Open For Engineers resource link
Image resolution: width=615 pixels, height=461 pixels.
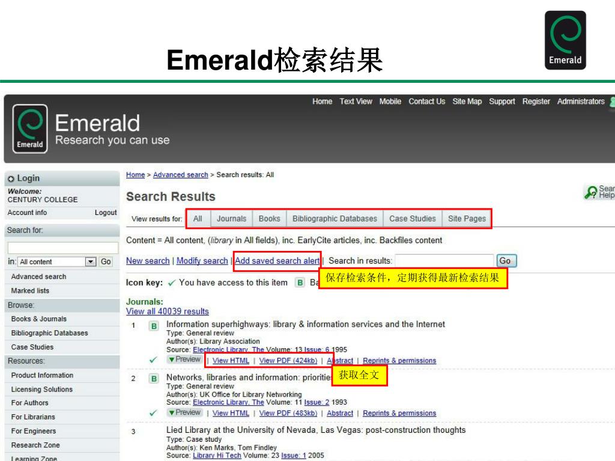click(34, 431)
